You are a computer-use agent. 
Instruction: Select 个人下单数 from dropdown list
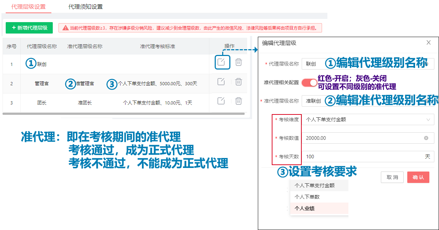[307, 197]
